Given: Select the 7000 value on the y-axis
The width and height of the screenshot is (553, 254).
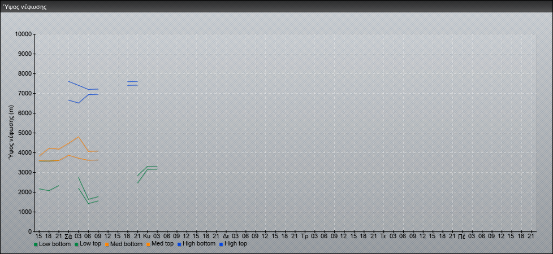Looking at the screenshot, I should [25, 93].
